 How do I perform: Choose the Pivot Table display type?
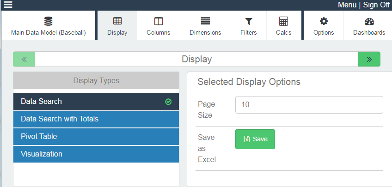point(96,137)
